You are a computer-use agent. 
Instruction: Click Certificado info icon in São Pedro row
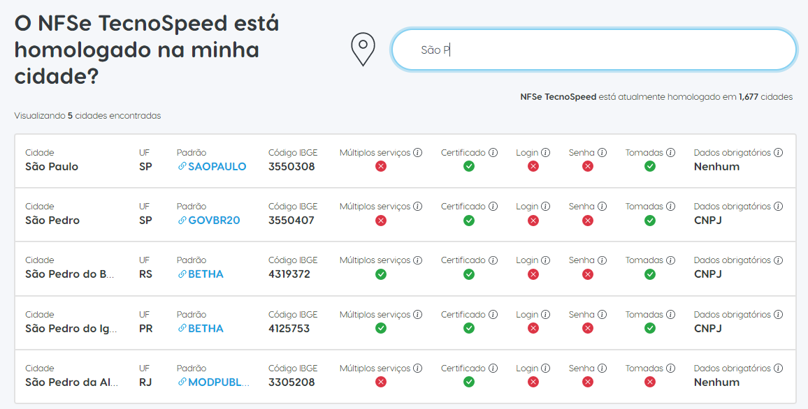493,207
